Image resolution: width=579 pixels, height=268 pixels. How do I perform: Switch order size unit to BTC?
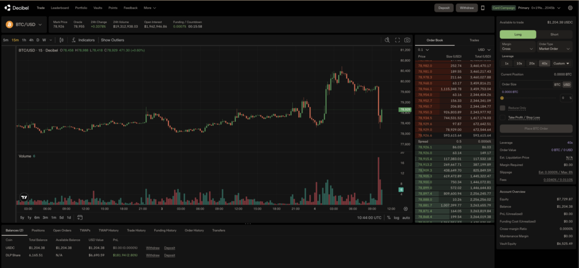tap(557, 85)
